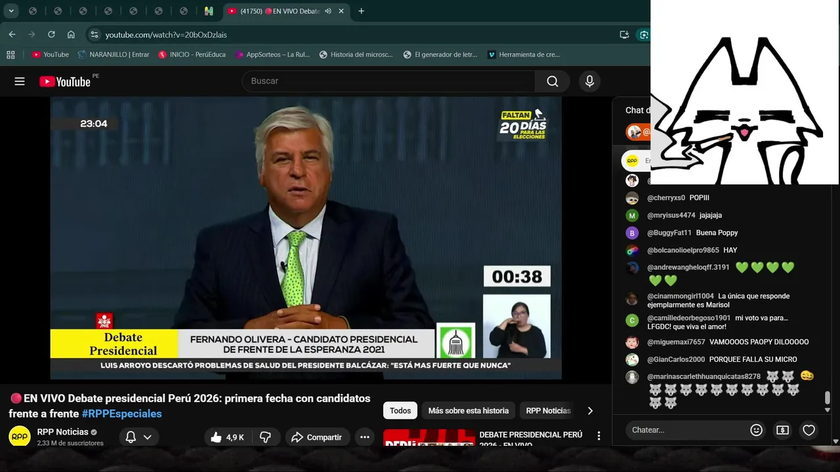Select the RPP Noticias filter chip
Image resolution: width=840 pixels, height=472 pixels.
[549, 410]
